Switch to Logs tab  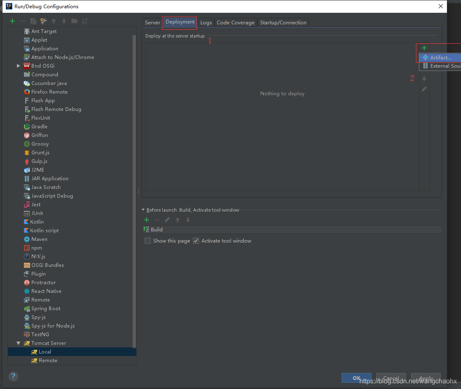point(206,23)
